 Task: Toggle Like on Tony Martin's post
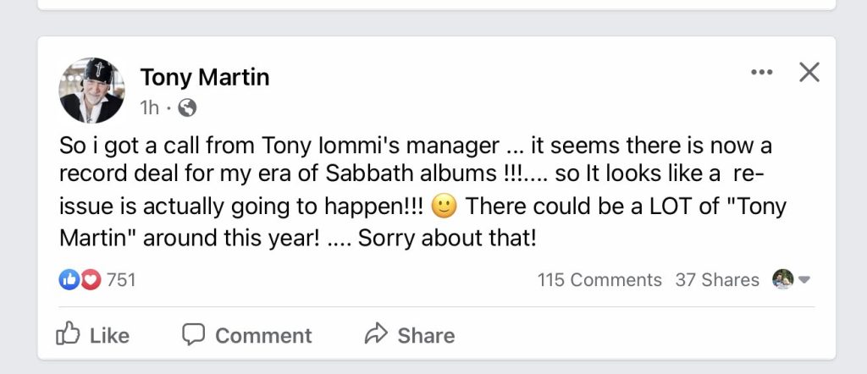92,335
